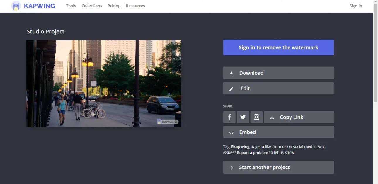This screenshot has width=378, height=184.
Task: Open the Collections menu item
Action: point(92,6)
